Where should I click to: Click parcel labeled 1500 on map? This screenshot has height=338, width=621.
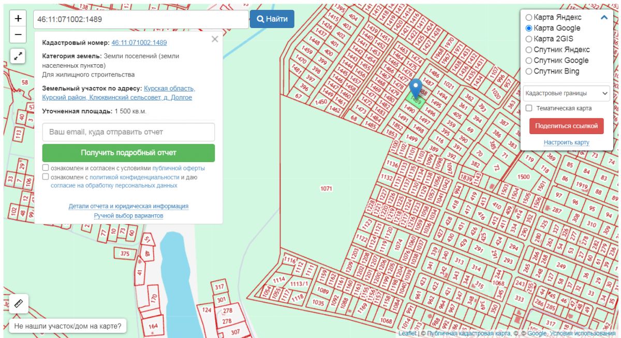coord(524,177)
